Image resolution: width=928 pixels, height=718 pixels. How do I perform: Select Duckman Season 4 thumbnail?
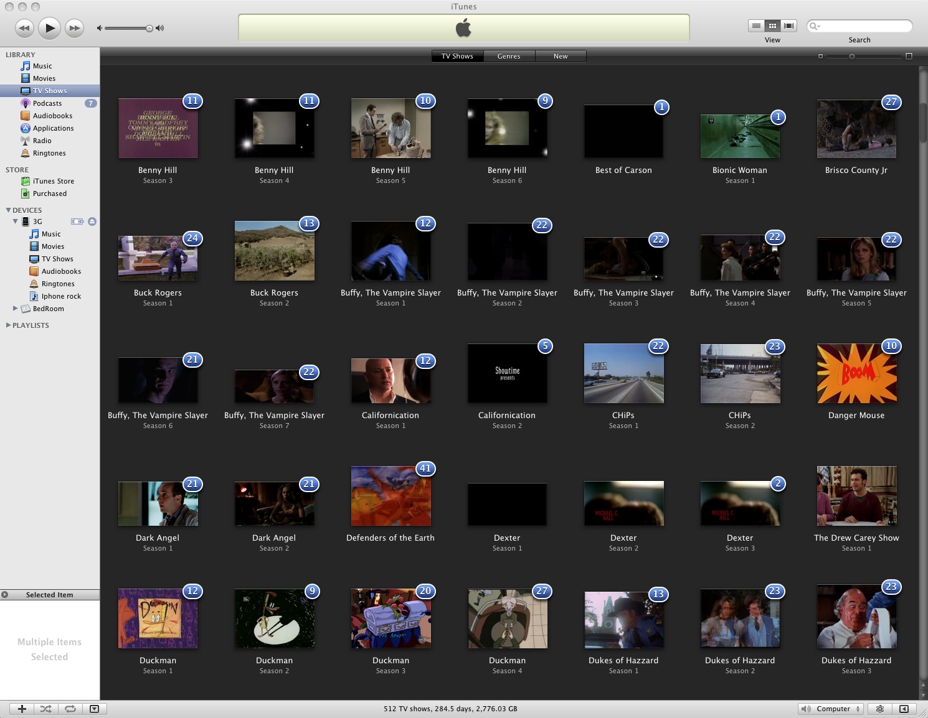(508, 619)
